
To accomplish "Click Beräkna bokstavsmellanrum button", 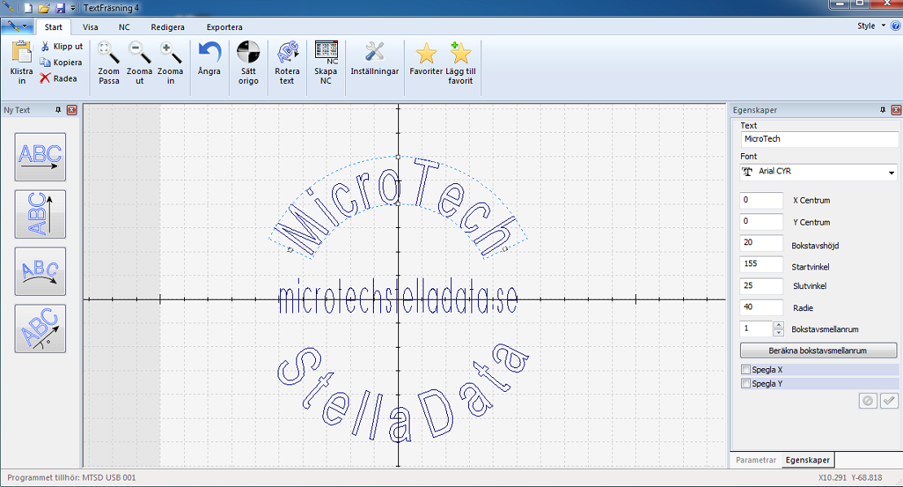I will click(x=818, y=350).
